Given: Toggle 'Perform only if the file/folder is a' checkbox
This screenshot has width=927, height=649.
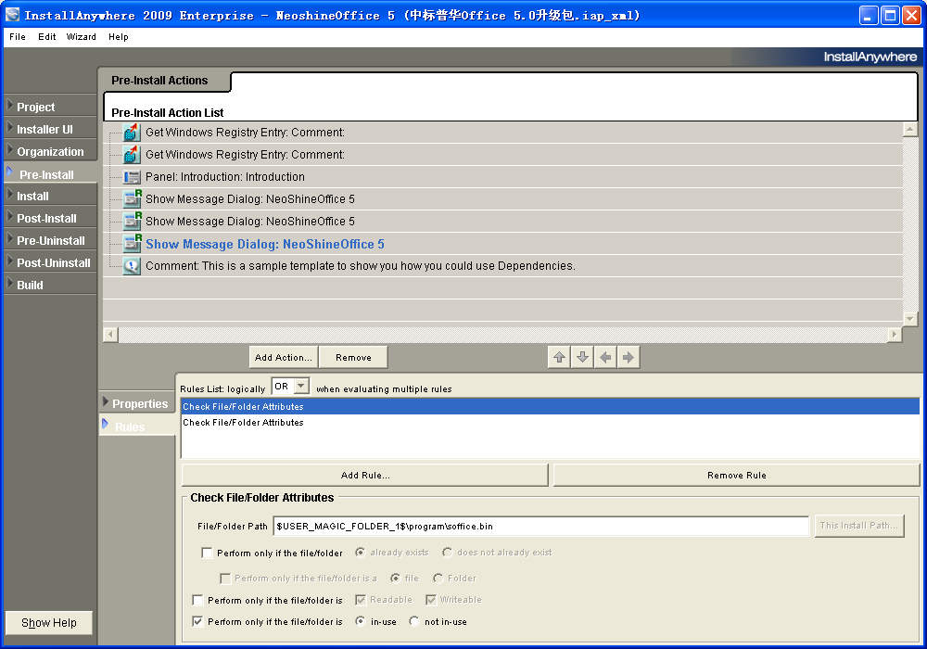Looking at the screenshot, I should (x=225, y=579).
